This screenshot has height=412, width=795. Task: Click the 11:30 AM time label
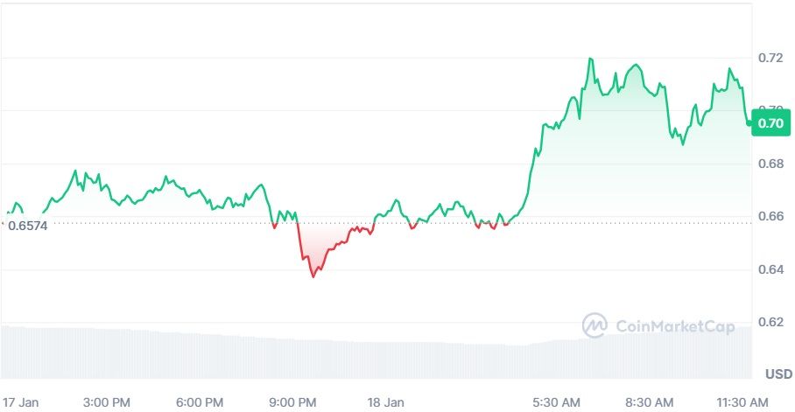point(742,402)
